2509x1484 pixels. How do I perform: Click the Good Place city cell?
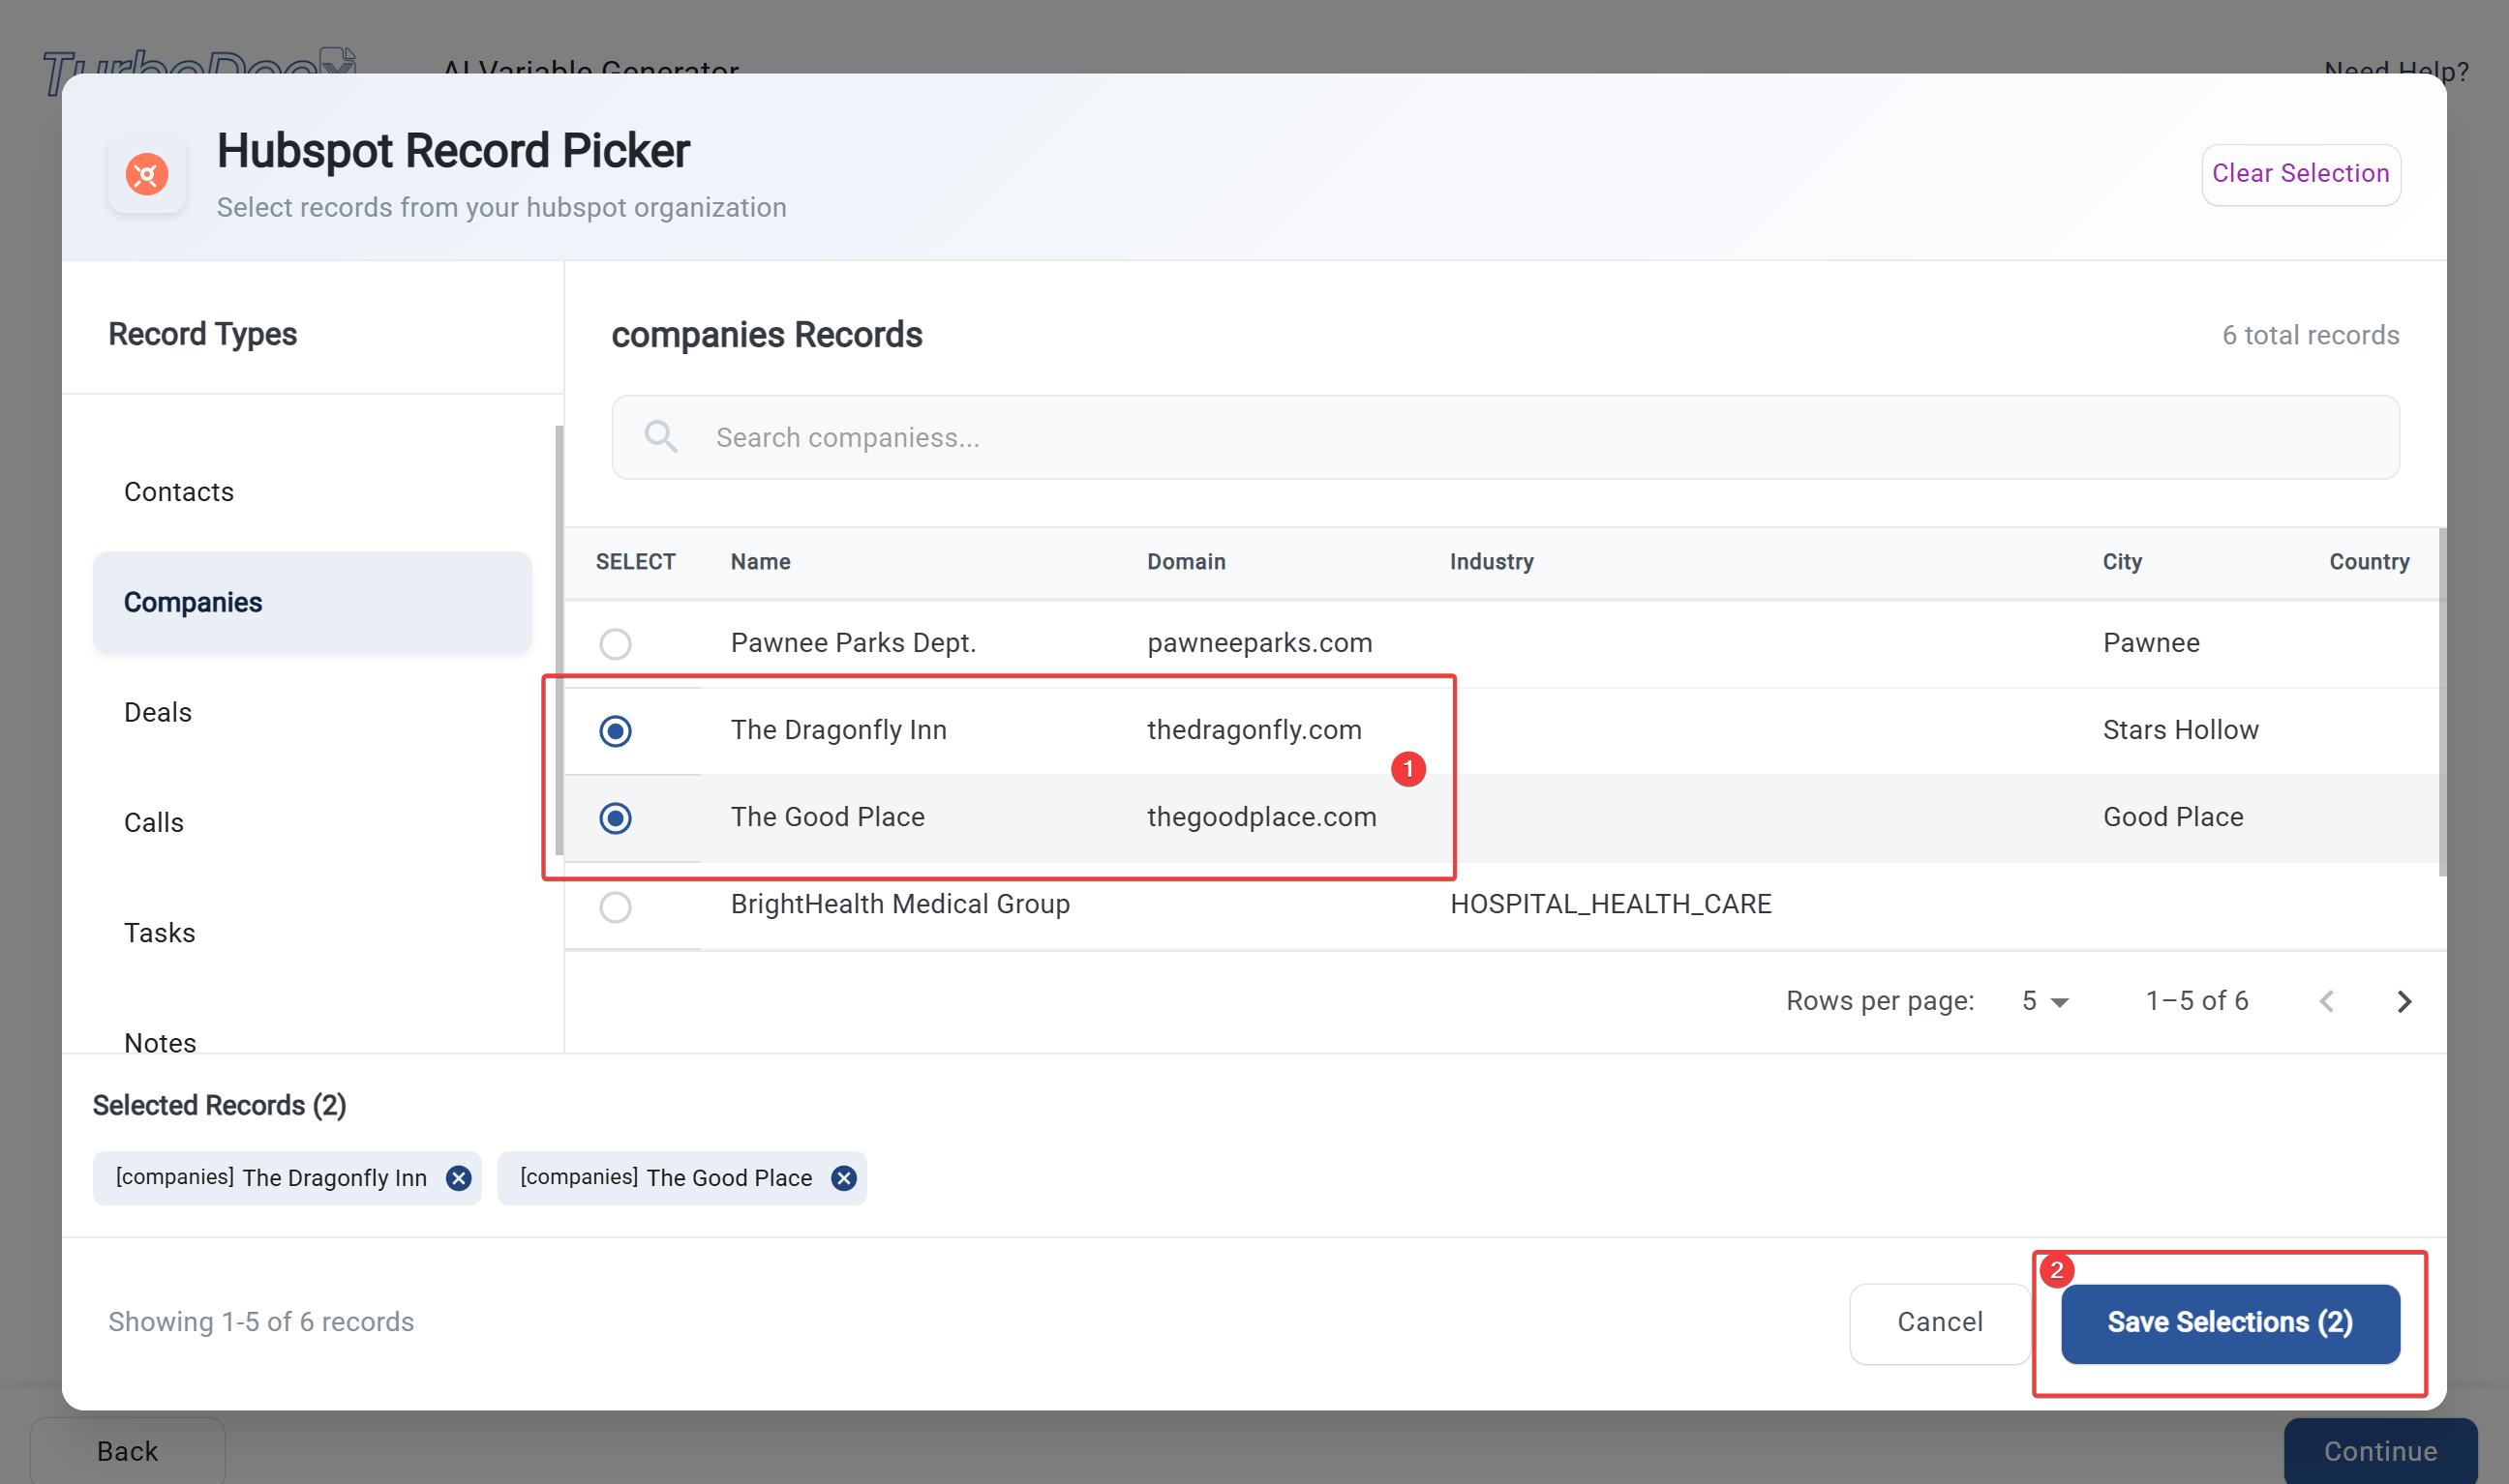[2173, 817]
